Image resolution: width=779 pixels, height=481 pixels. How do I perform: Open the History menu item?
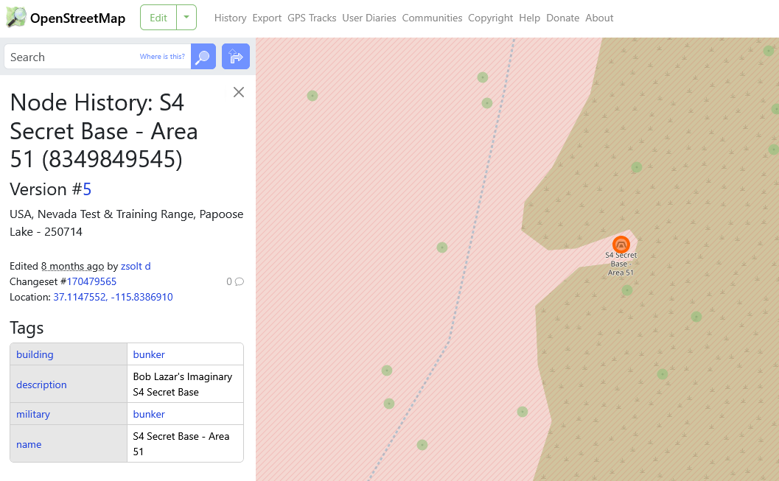230,18
